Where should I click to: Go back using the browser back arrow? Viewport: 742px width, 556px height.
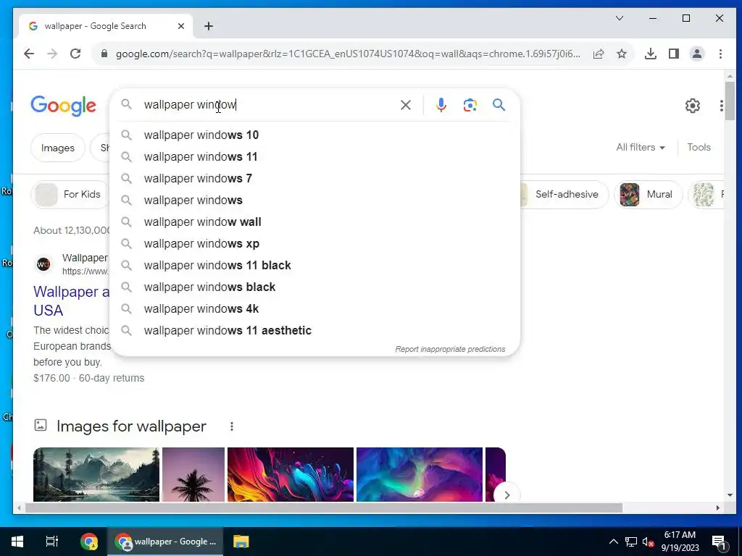tap(29, 54)
